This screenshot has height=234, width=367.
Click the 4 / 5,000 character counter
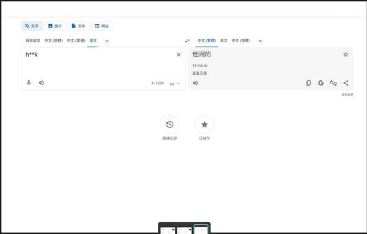point(157,83)
